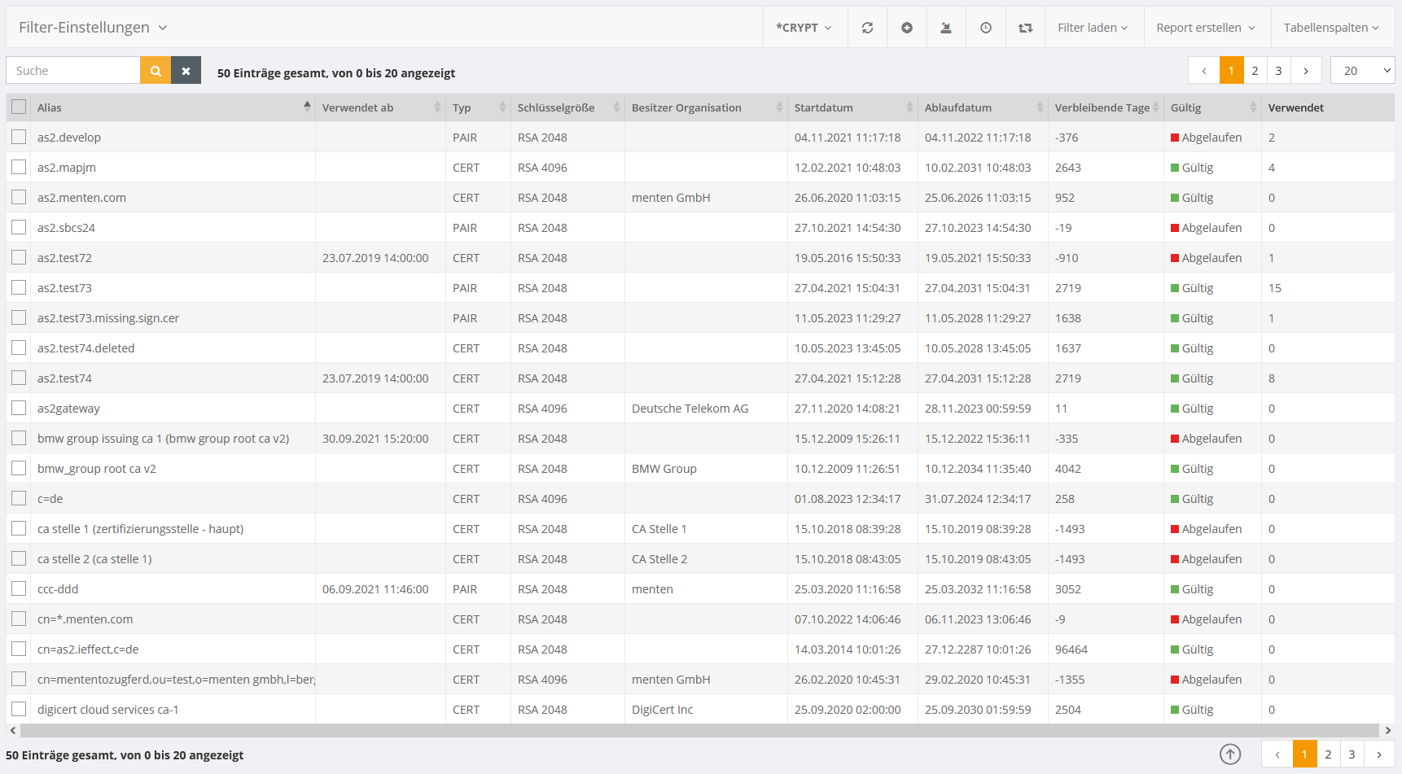Open the Tabellenspalten menu
Viewport: 1402px width, 774px height.
coord(1330,28)
